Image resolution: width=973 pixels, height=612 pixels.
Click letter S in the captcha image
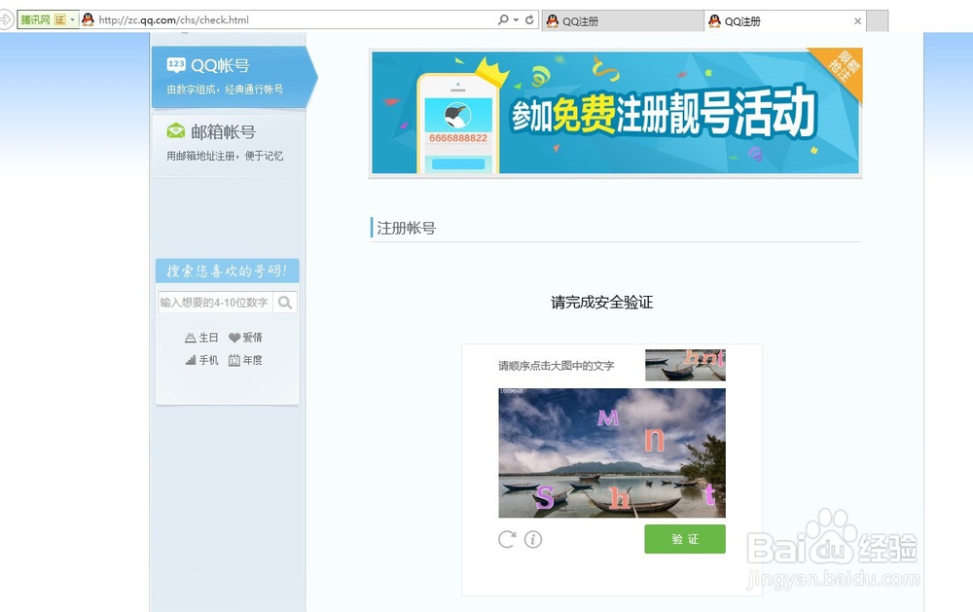click(x=544, y=496)
